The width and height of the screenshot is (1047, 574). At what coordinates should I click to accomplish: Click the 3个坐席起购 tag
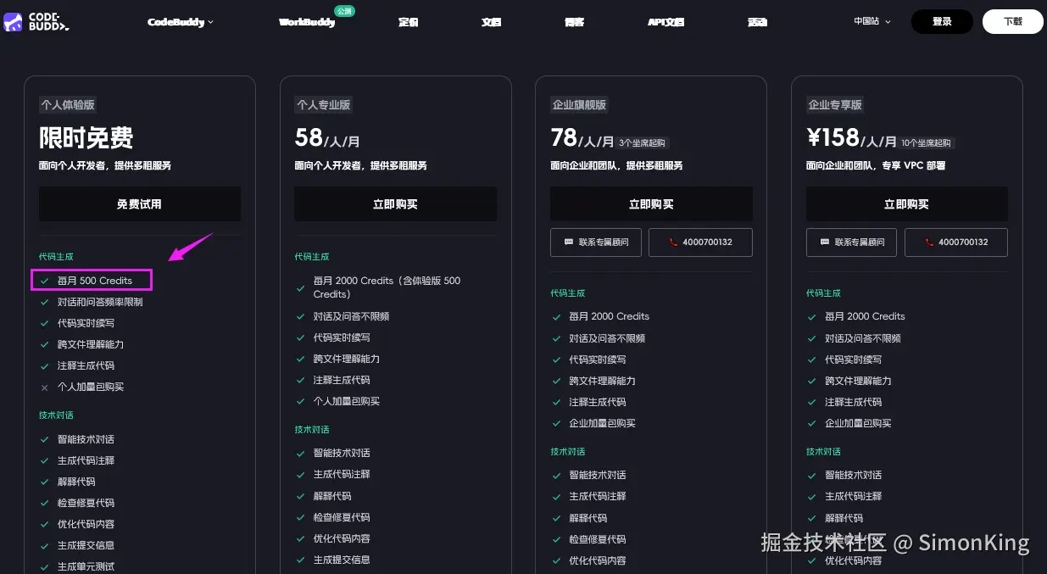(x=642, y=142)
